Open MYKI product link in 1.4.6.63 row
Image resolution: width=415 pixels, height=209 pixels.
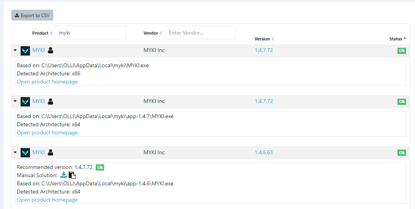point(39,152)
